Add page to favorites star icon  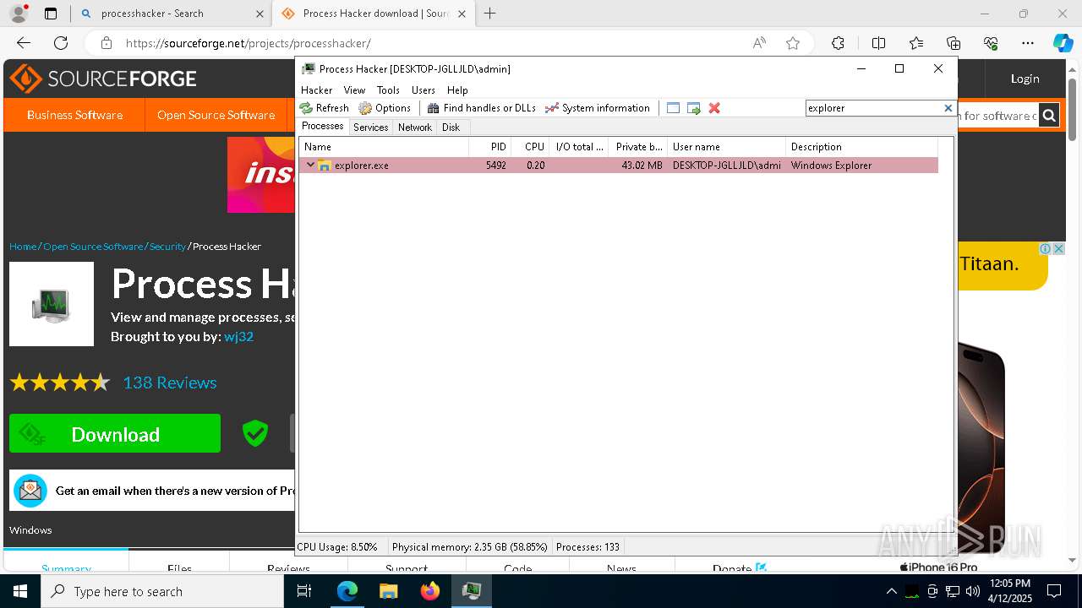point(792,43)
